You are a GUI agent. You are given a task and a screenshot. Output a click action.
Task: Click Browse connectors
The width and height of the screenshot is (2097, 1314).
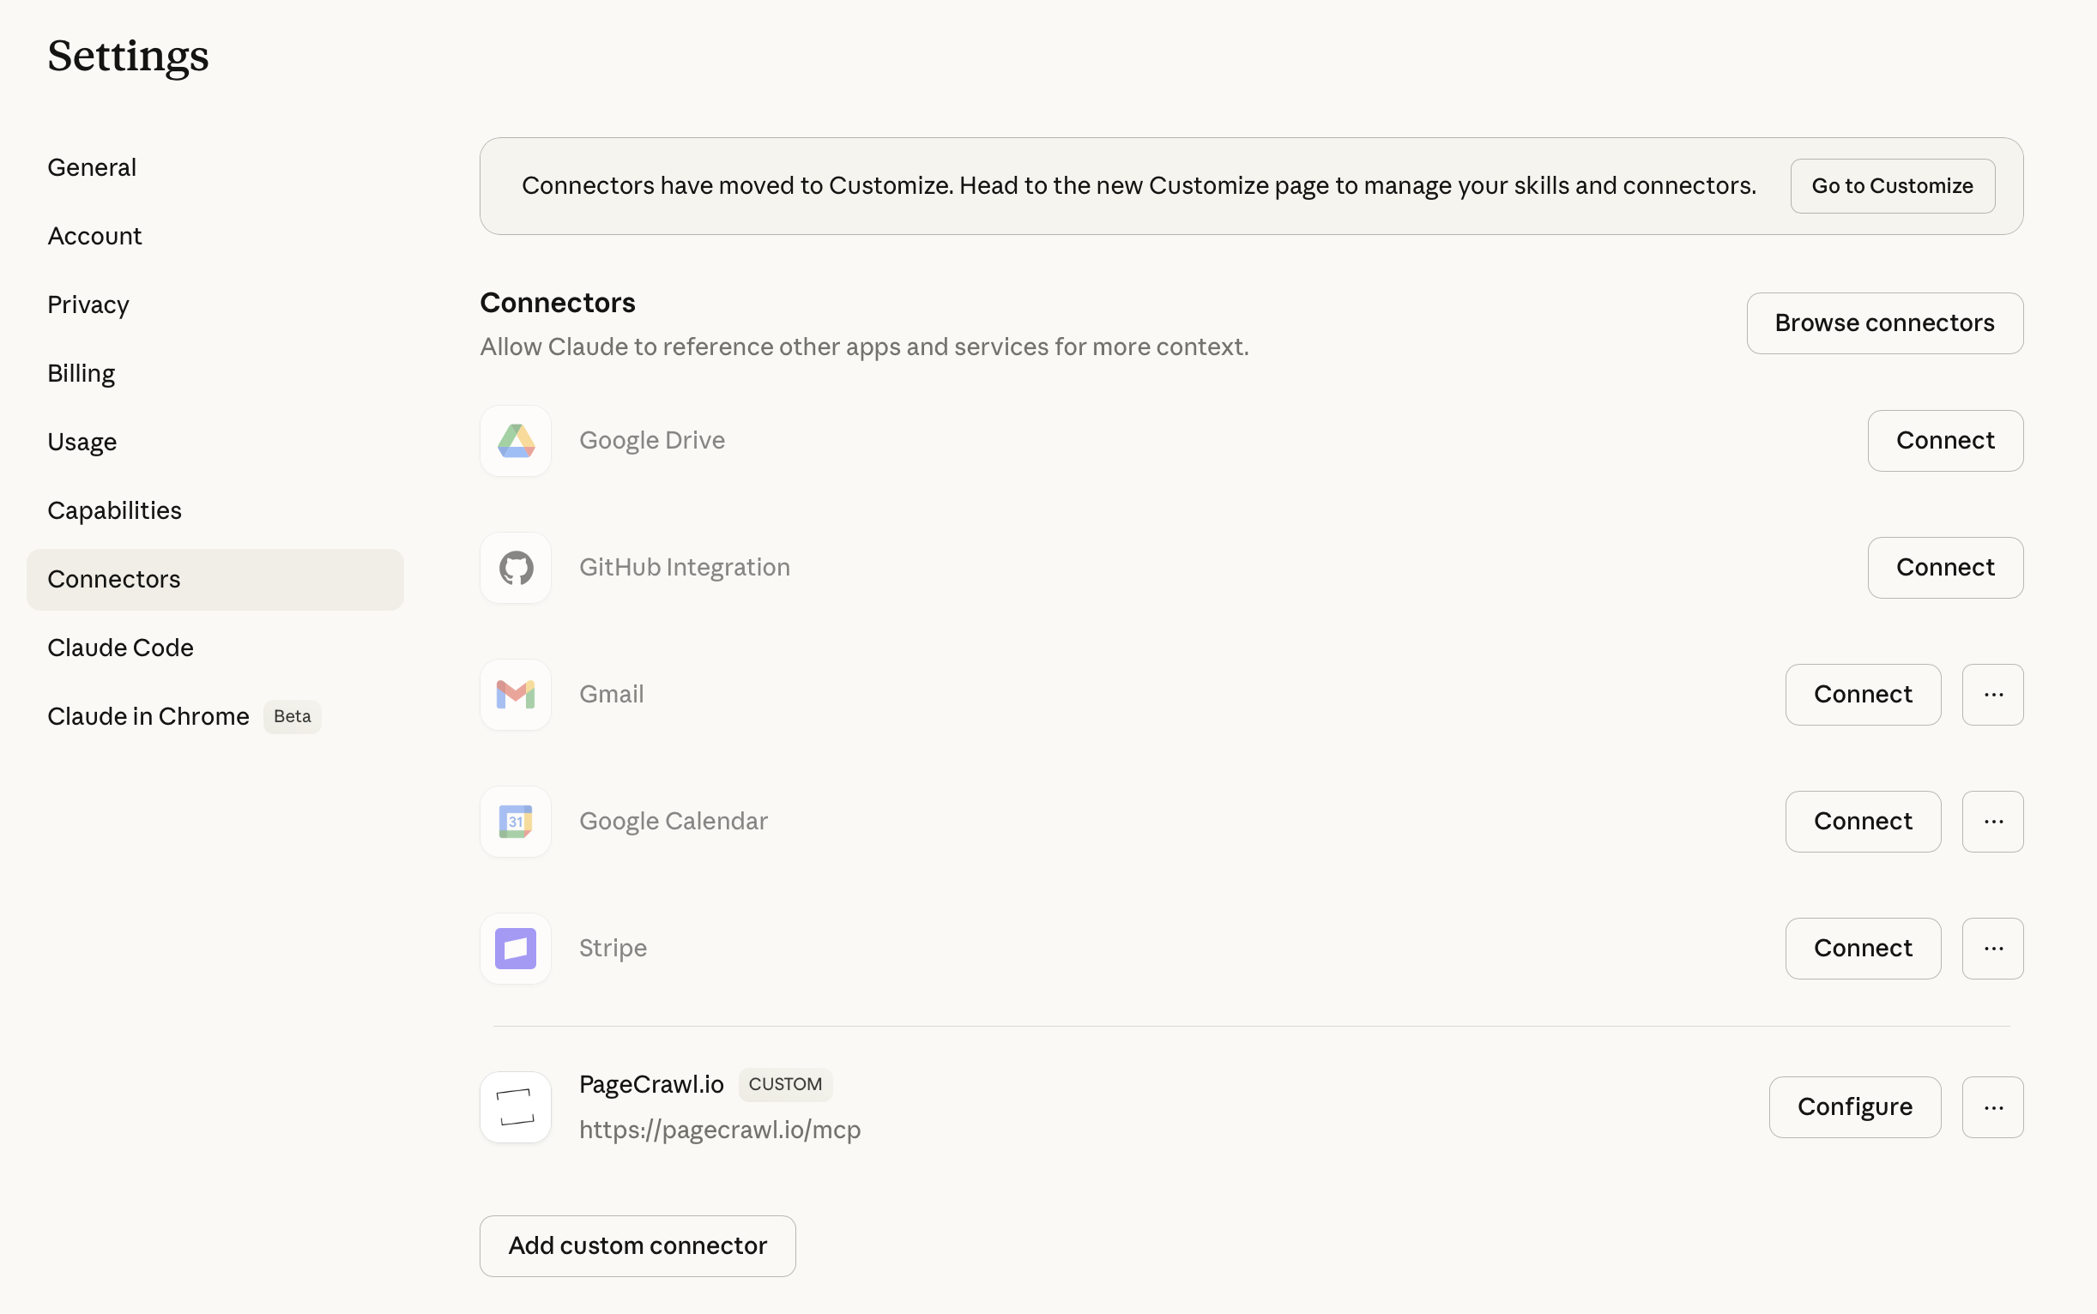1885,322
